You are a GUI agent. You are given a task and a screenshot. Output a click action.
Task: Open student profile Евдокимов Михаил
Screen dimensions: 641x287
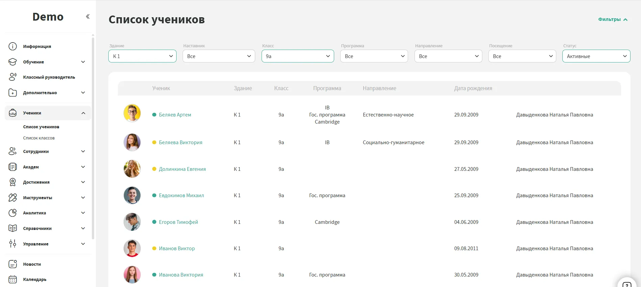click(181, 195)
